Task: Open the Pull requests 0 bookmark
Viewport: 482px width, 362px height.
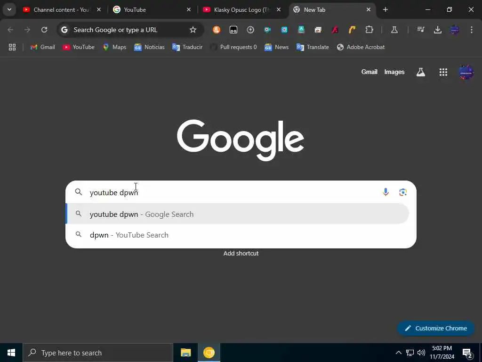Action: (233, 47)
